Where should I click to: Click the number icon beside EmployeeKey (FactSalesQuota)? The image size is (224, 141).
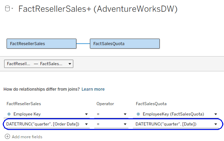click(x=138, y=114)
